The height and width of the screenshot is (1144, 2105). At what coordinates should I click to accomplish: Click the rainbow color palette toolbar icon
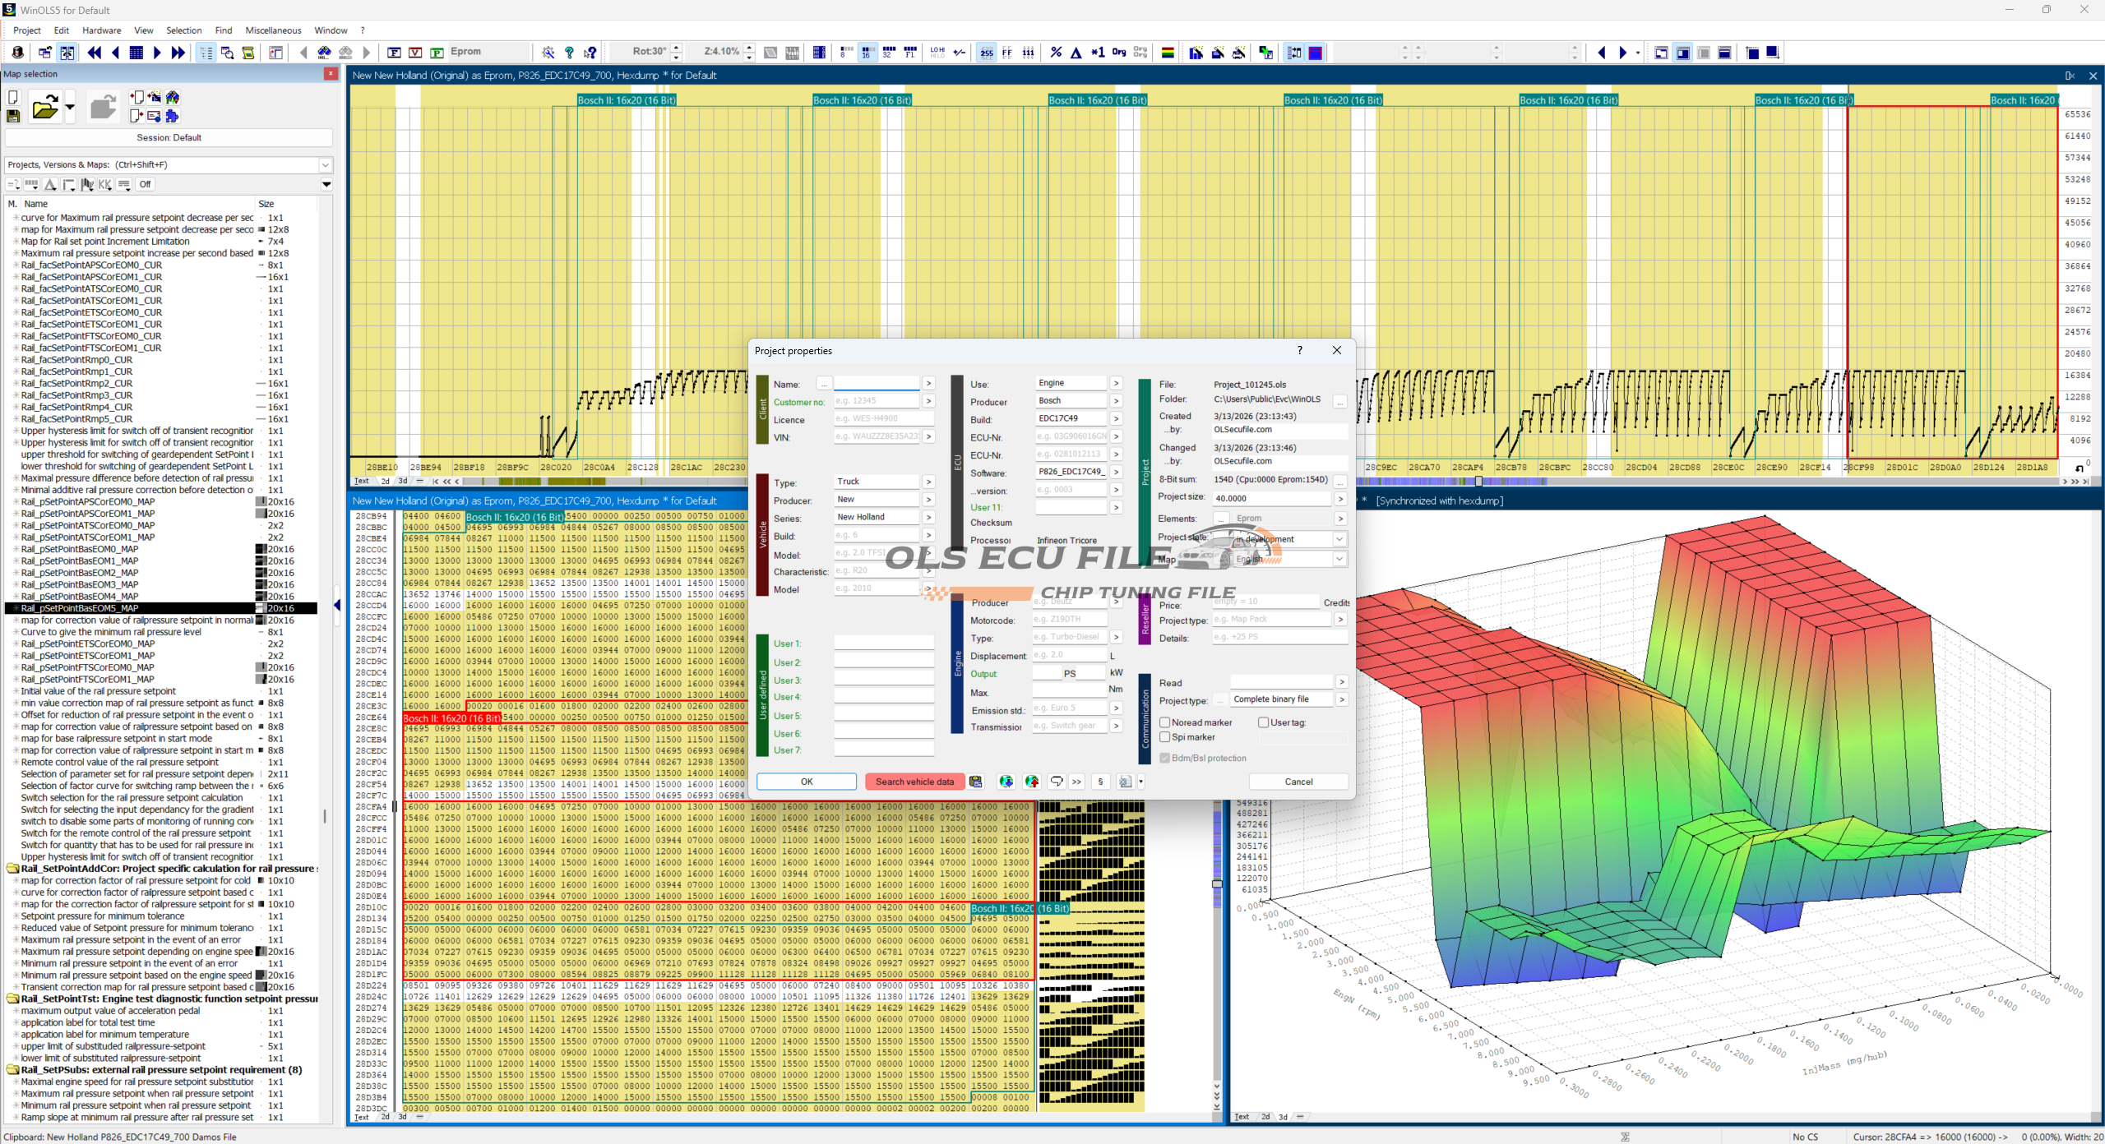(1167, 53)
